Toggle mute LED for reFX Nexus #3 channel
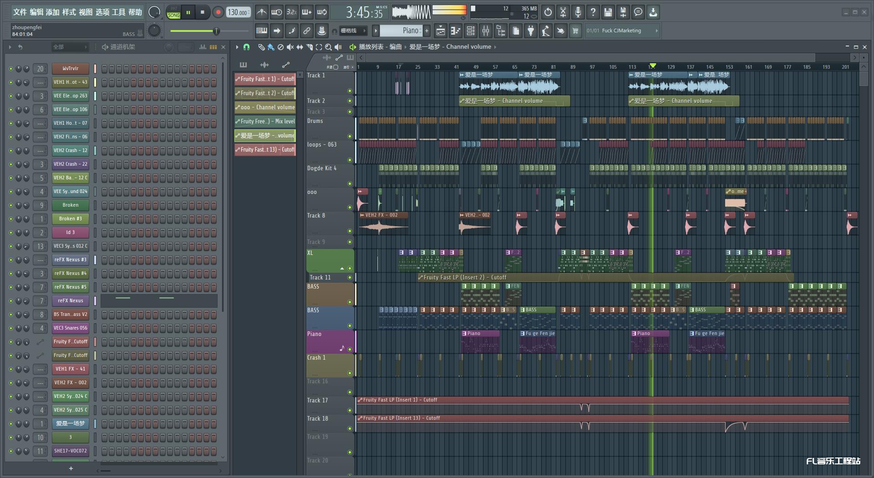874x478 pixels. pyautogui.click(x=11, y=260)
